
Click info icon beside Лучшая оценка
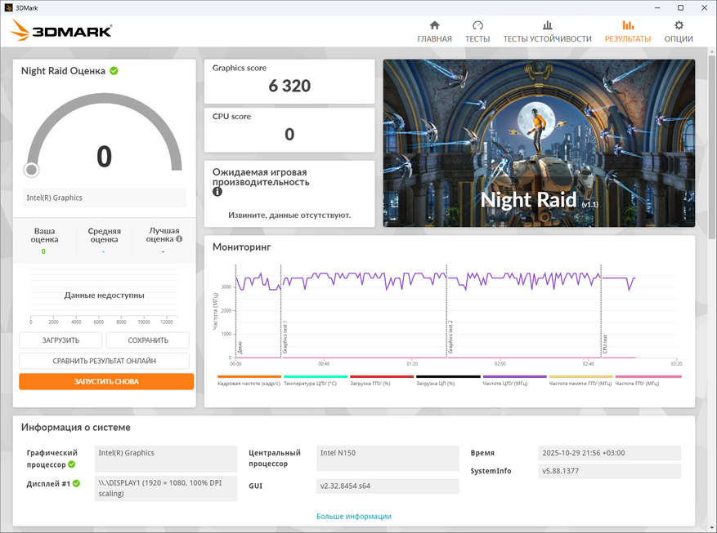(x=179, y=239)
